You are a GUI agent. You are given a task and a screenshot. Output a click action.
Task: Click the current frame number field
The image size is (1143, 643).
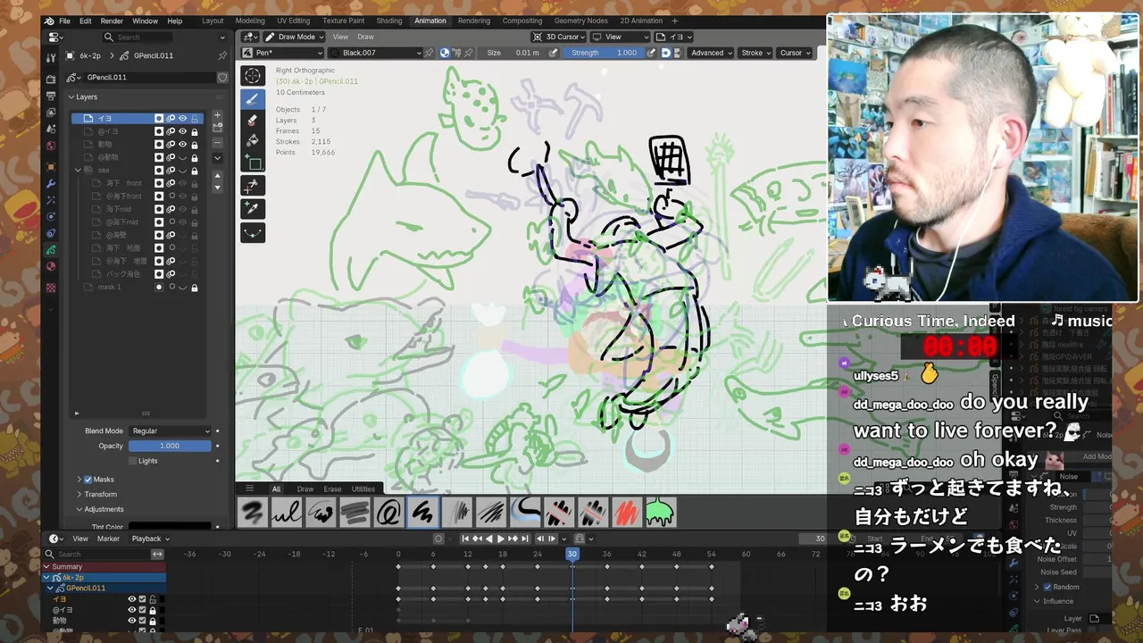click(813, 539)
